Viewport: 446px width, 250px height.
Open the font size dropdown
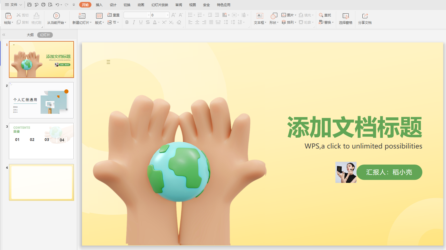(x=167, y=15)
